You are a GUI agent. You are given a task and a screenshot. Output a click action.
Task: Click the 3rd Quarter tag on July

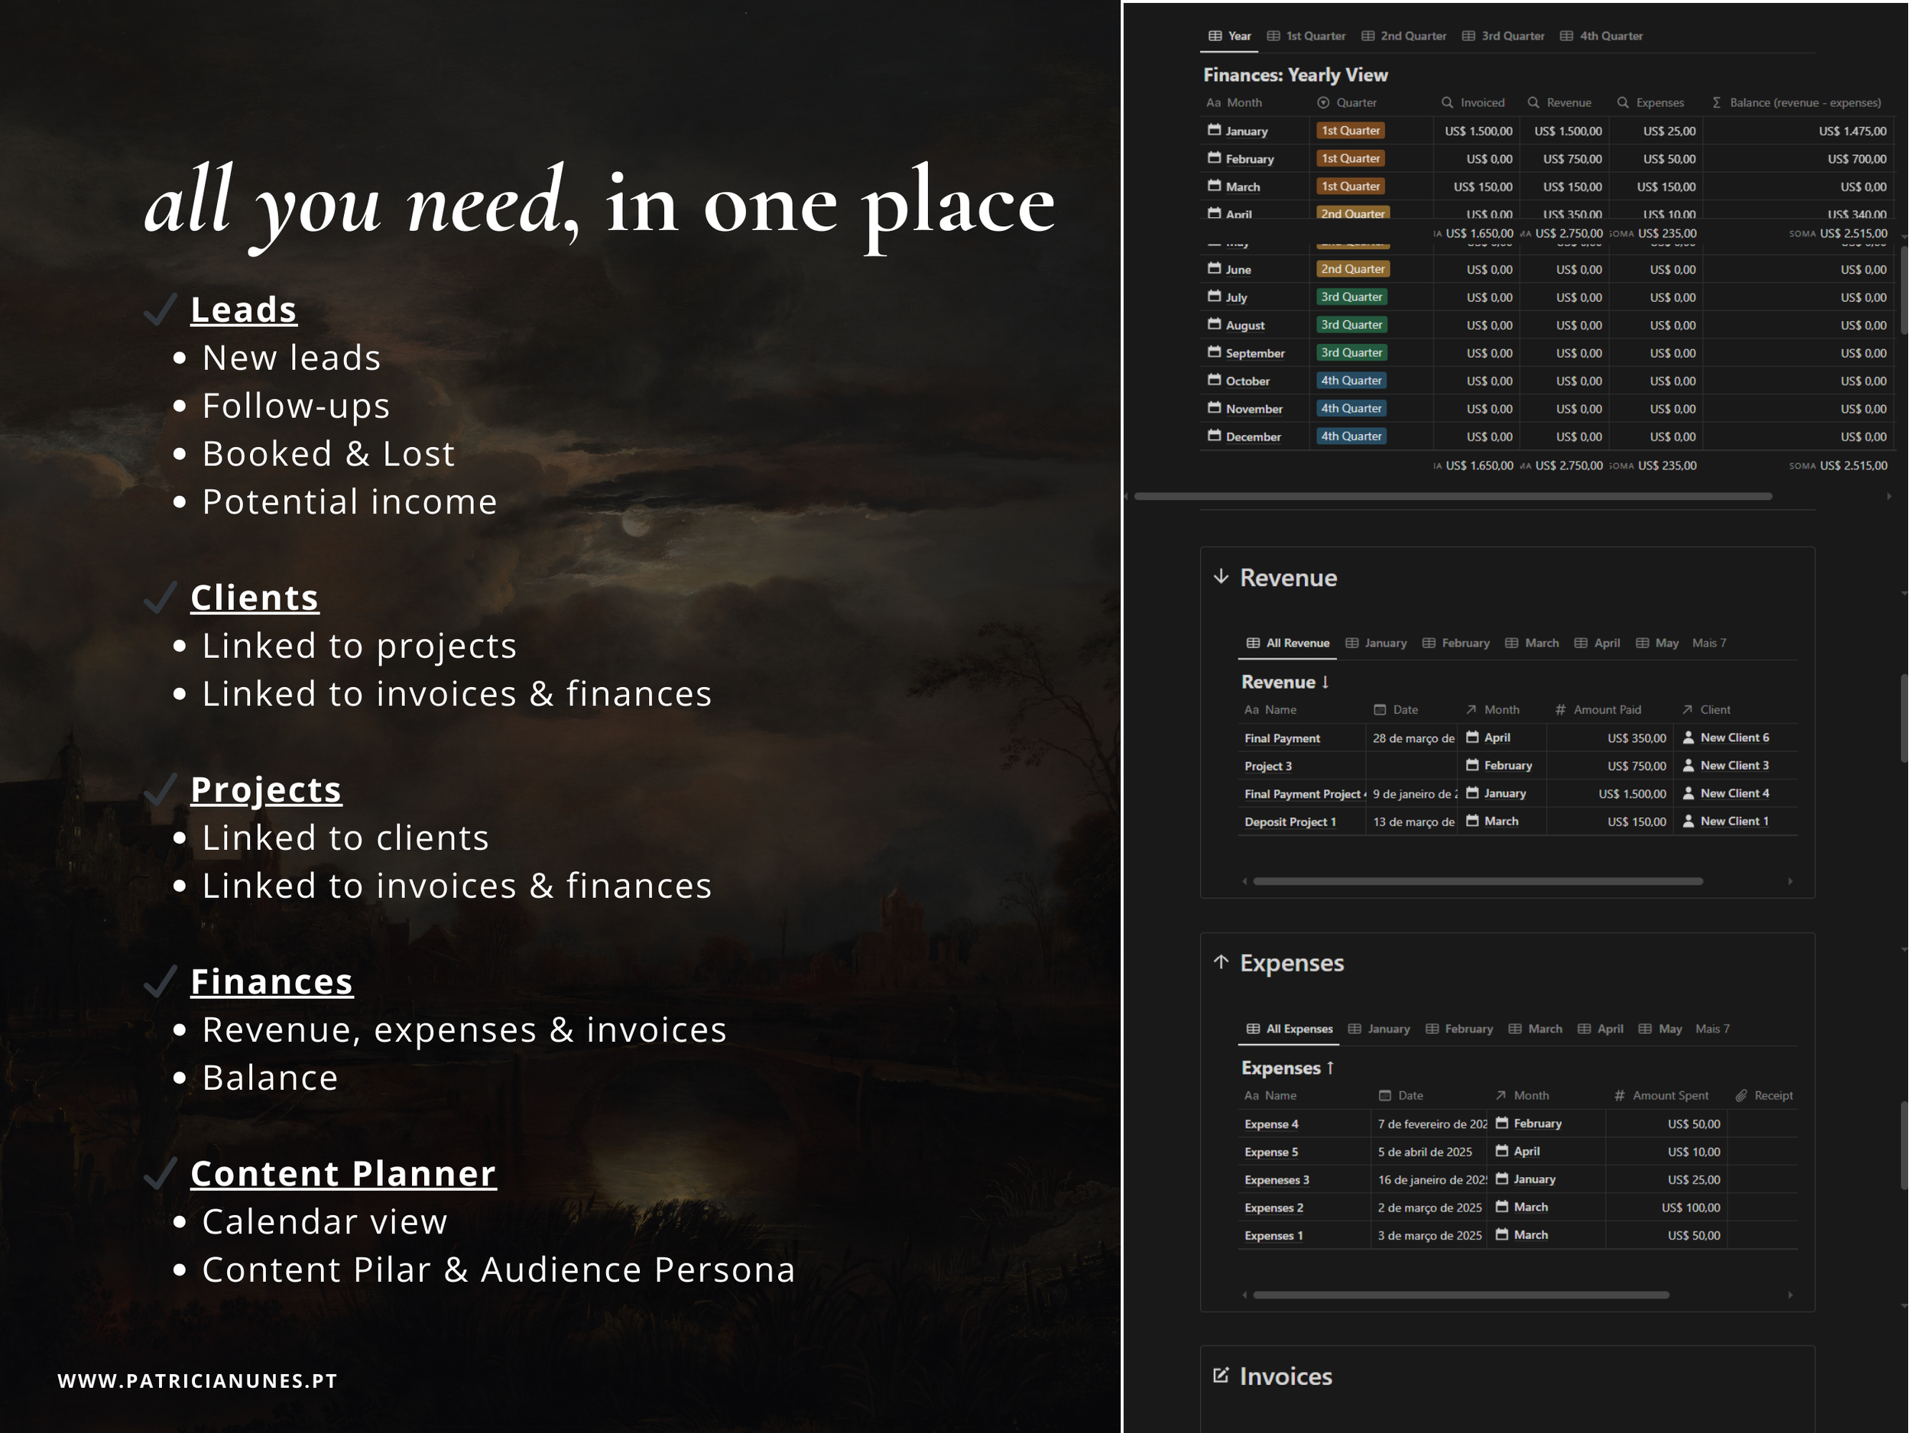coord(1351,297)
